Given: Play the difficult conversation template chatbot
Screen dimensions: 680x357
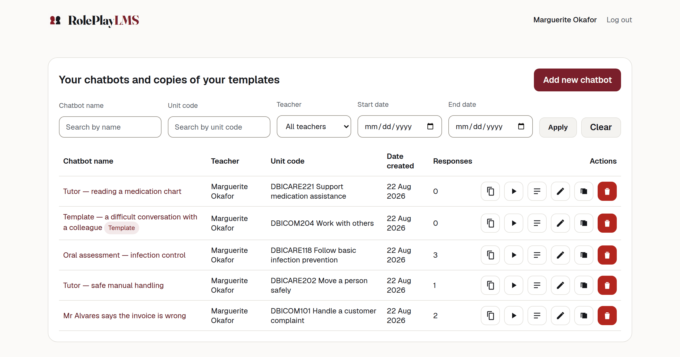Looking at the screenshot, I should pos(514,223).
